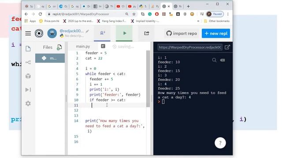Expand the bookmarks overflow chevron
This screenshot has height=158, width=282.
coord(198,21)
